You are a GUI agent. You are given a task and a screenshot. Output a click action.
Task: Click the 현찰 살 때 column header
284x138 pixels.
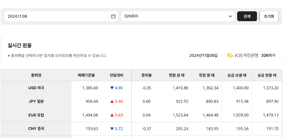pyautogui.click(x=176, y=75)
